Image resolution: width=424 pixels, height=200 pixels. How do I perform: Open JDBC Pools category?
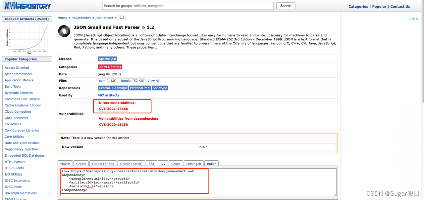pos(13,187)
